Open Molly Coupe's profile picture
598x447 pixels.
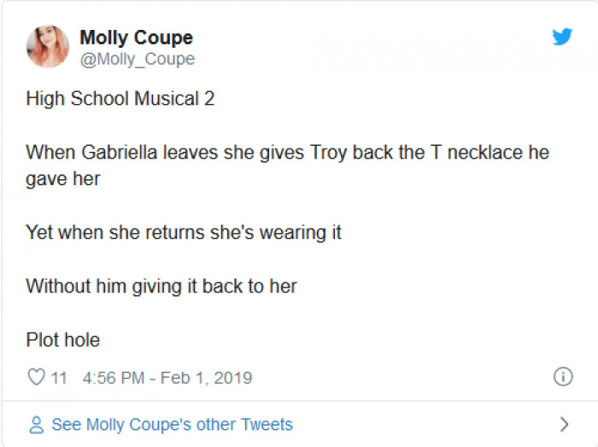pos(48,46)
